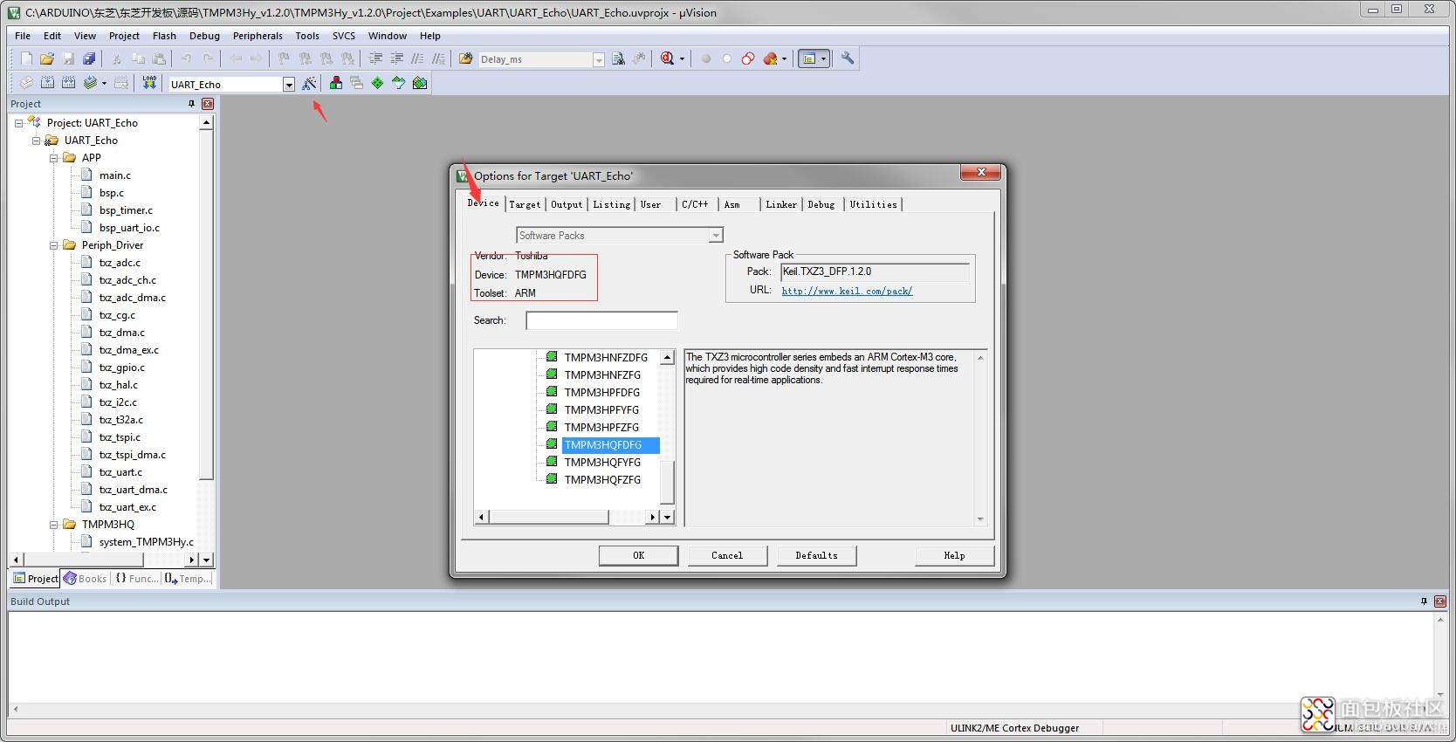This screenshot has height=742, width=1456.
Task: Select main.c in project tree
Action: click(115, 175)
